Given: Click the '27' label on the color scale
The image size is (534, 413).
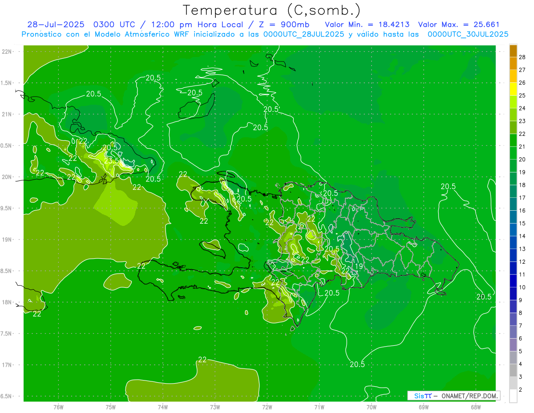Looking at the screenshot, I should point(522,70).
